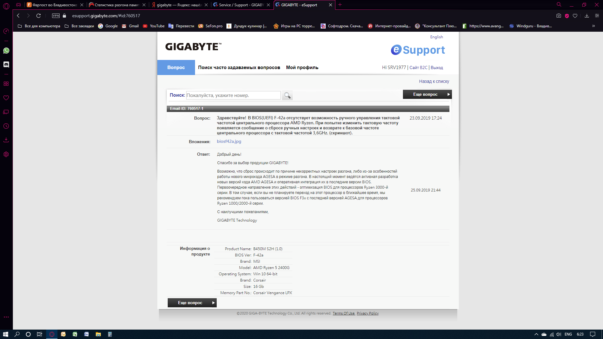The image size is (603, 339).
Task: Click into the Поиск number input field
Action: pos(233,95)
